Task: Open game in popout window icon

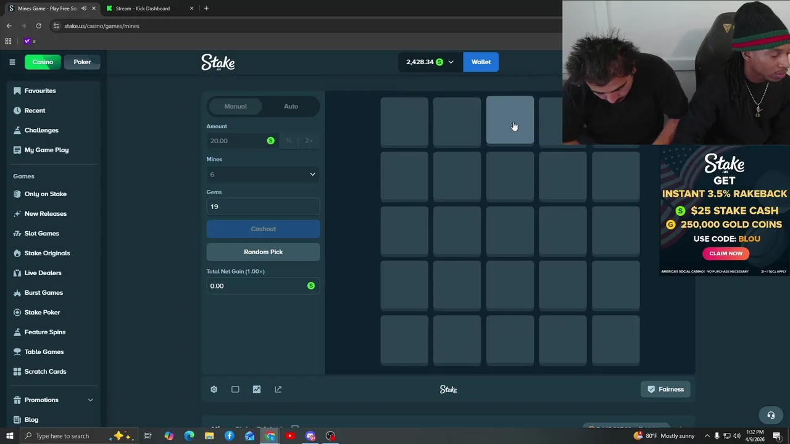Action: pyautogui.click(x=278, y=389)
